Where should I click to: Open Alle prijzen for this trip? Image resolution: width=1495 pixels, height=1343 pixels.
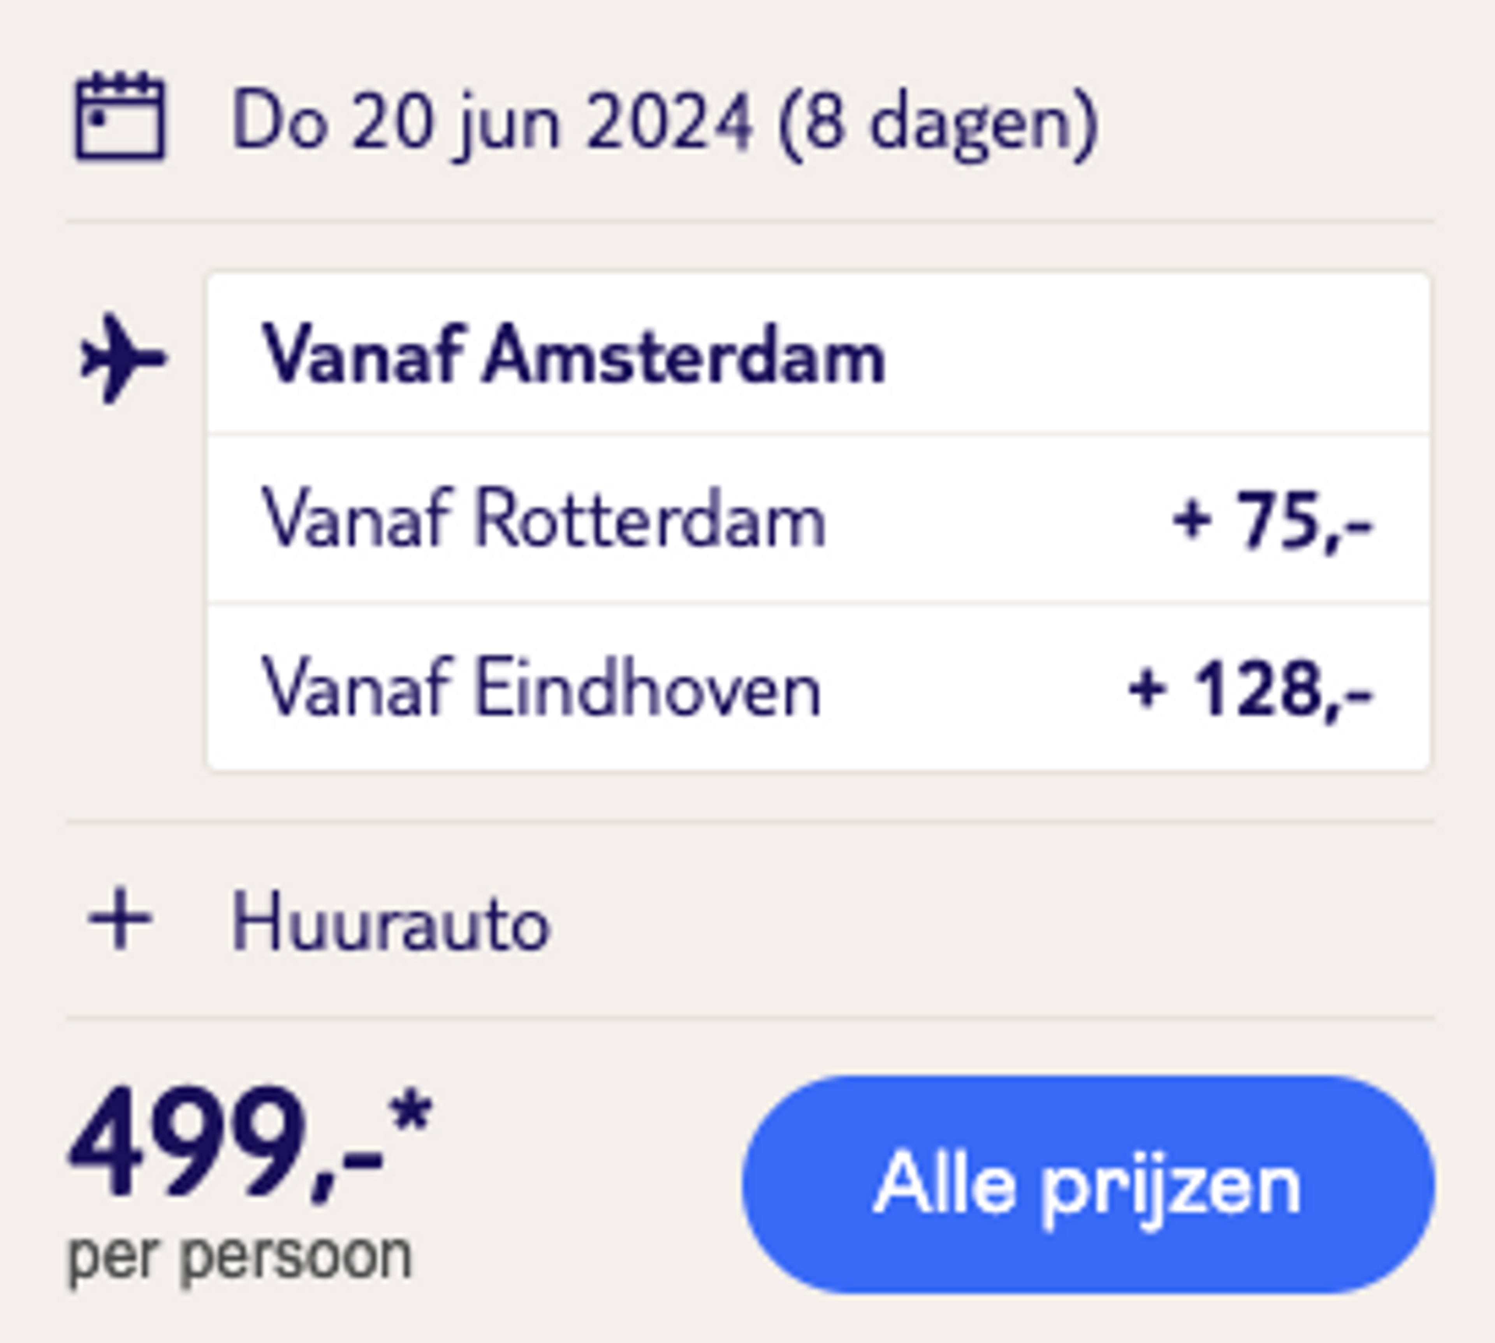tap(1089, 1185)
